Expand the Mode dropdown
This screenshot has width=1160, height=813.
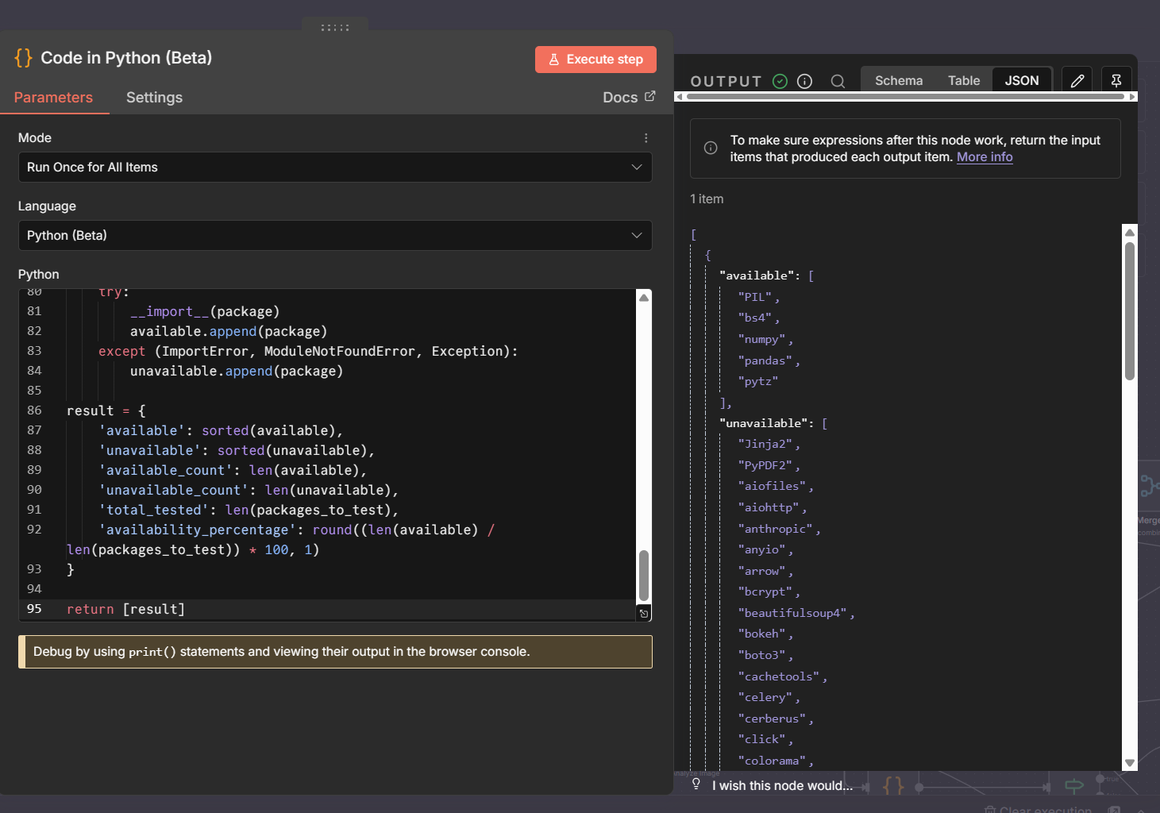pyautogui.click(x=334, y=168)
